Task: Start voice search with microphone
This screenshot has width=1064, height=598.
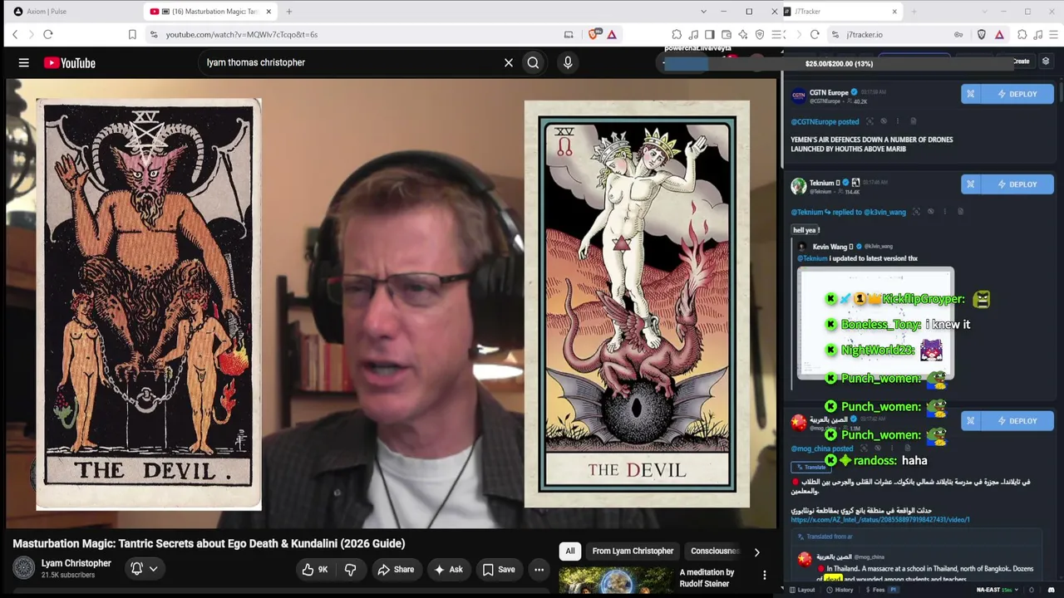Action: tap(568, 62)
